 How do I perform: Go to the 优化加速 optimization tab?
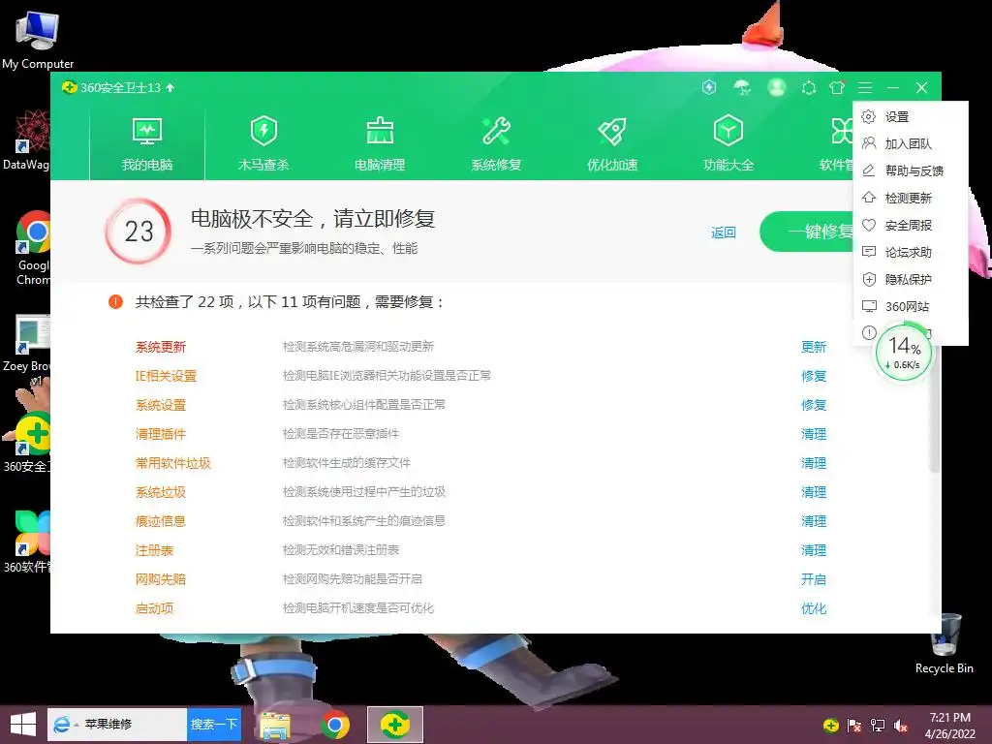coord(612,144)
